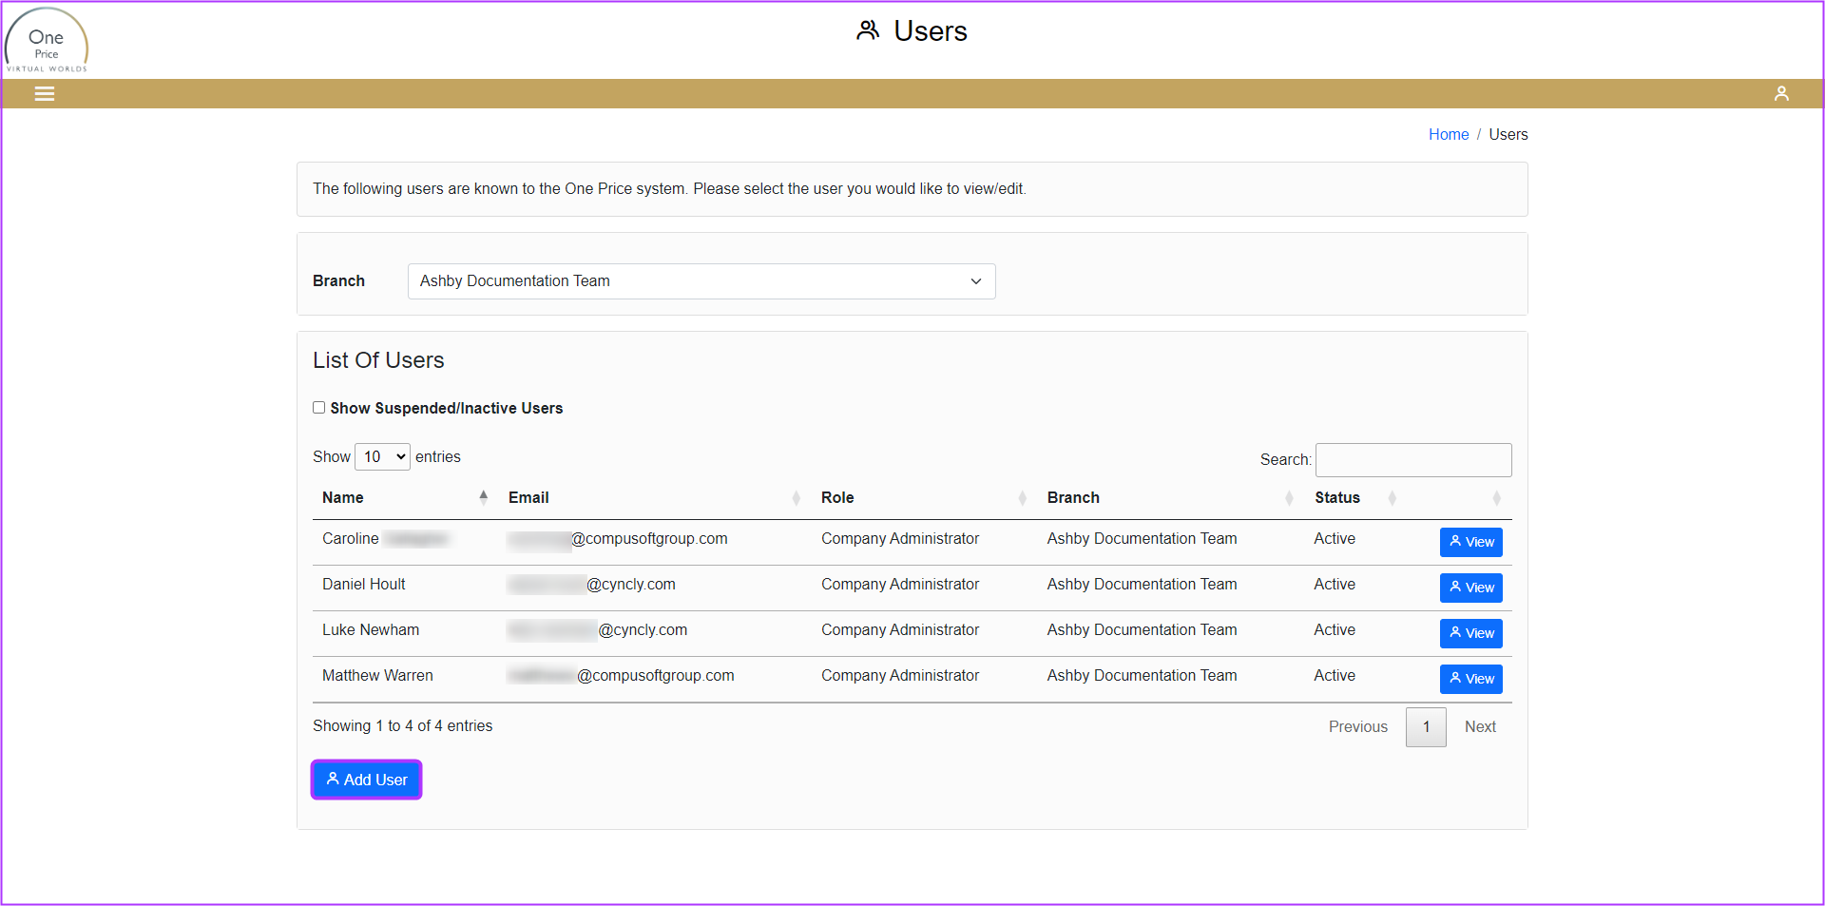Click Caroline's Active status cell
The width and height of the screenshot is (1825, 906).
(1335, 538)
